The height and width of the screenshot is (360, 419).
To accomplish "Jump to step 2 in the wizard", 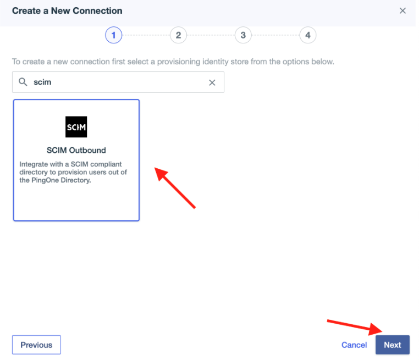I will click(178, 36).
